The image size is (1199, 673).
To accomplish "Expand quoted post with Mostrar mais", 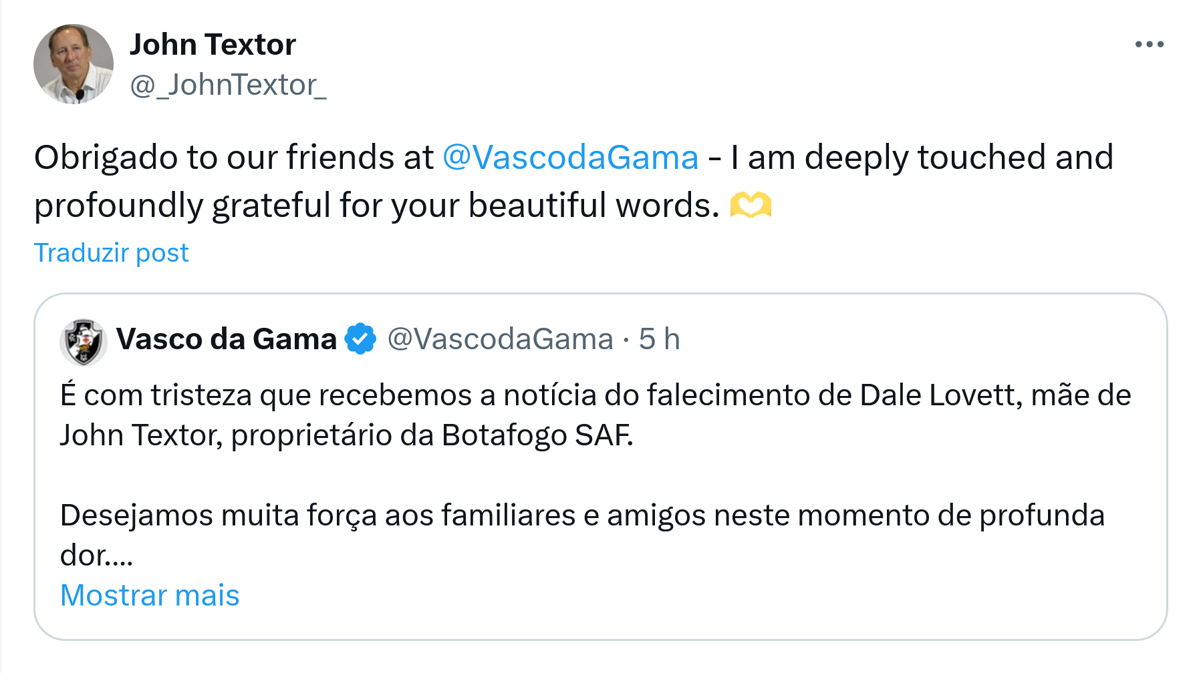I will point(150,595).
